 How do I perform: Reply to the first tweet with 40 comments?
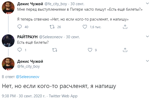[x=19, y=27]
